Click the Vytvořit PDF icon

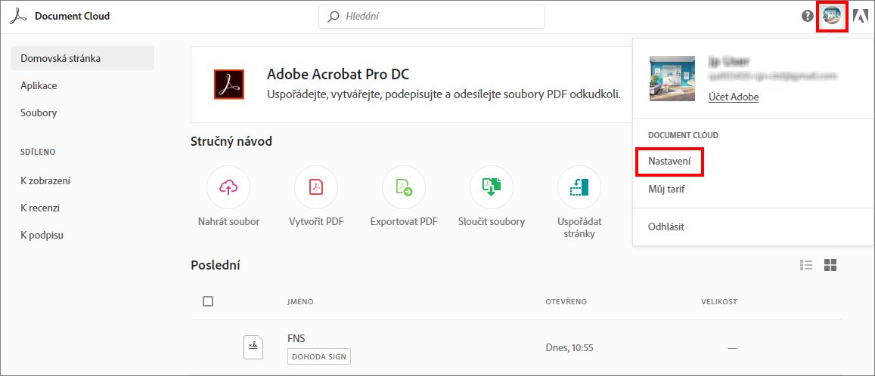coord(315,188)
